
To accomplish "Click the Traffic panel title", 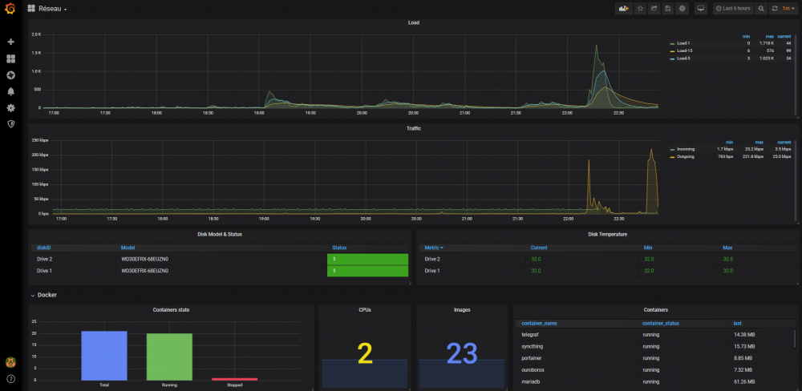I will click(x=413, y=128).
